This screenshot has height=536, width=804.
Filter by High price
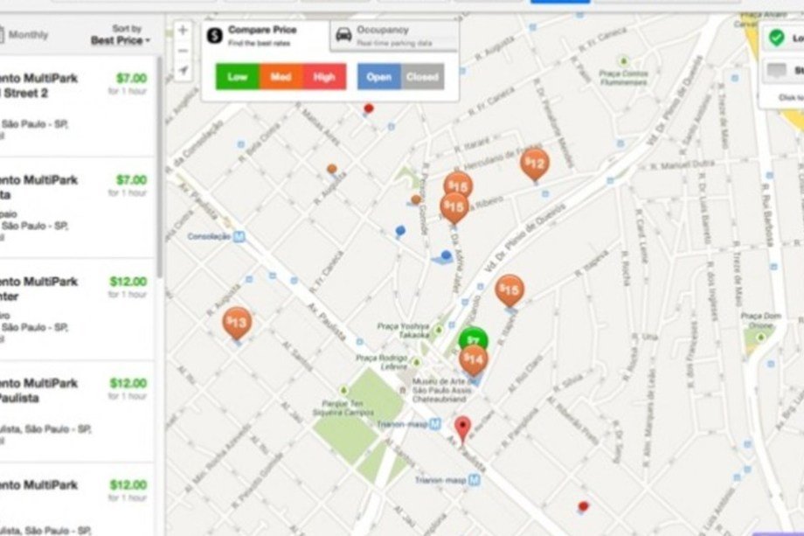(x=324, y=77)
